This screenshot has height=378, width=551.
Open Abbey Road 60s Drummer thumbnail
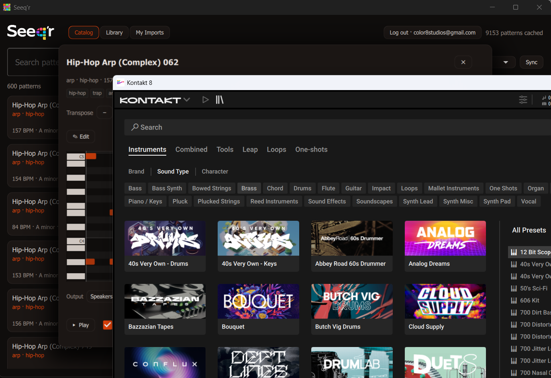pyautogui.click(x=352, y=238)
